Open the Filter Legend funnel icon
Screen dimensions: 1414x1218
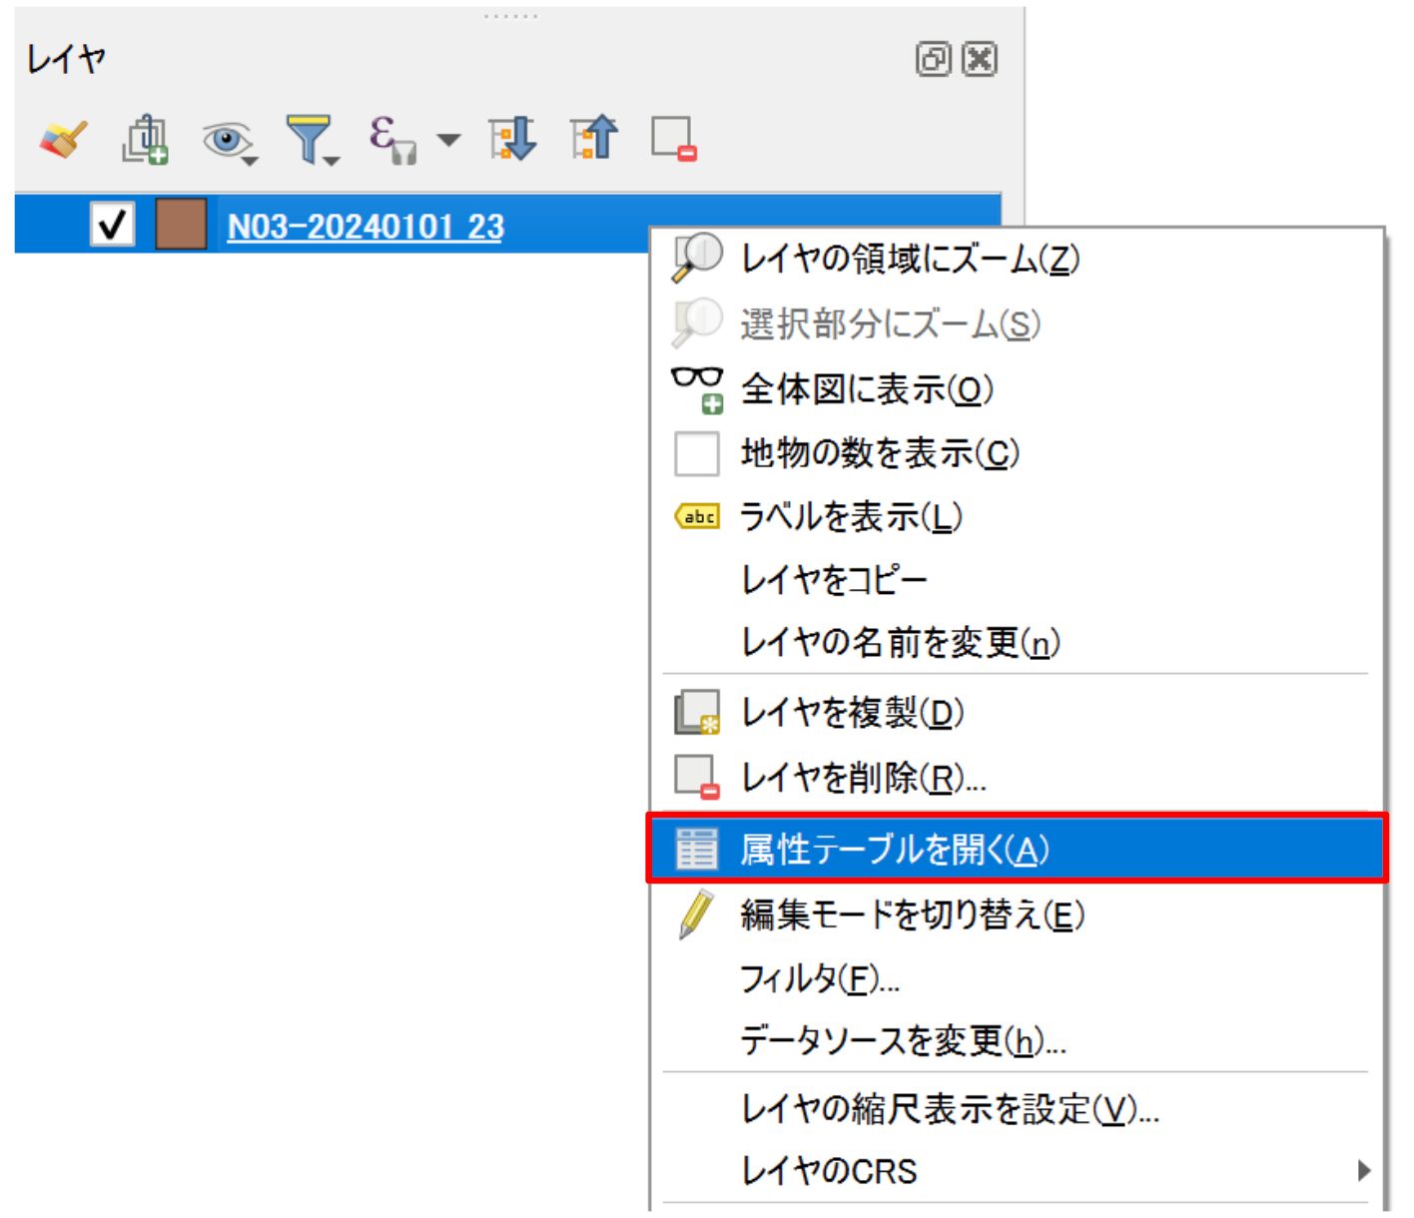click(312, 140)
